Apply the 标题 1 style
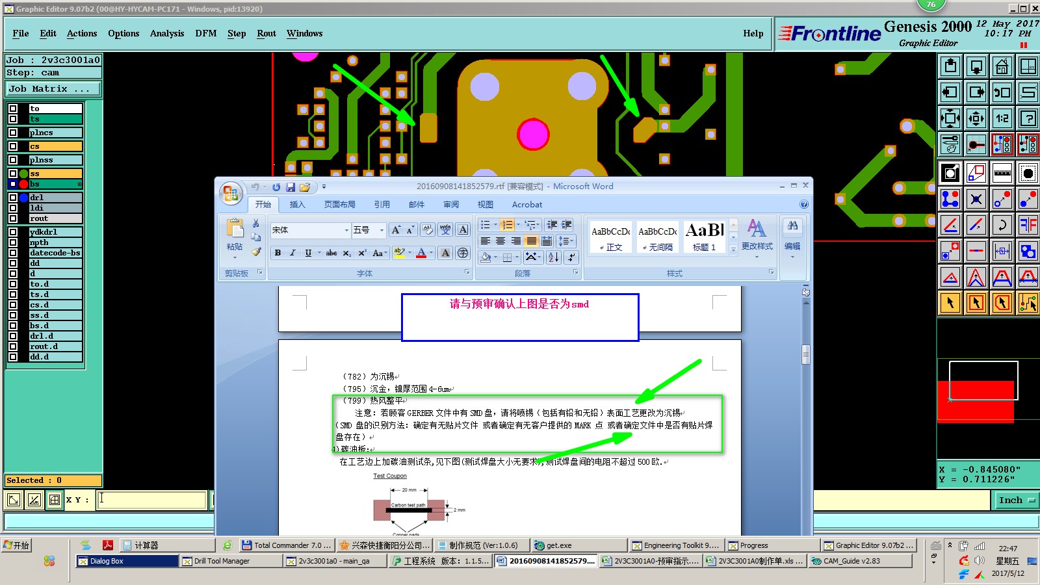Image resolution: width=1040 pixels, height=585 pixels. (x=704, y=237)
